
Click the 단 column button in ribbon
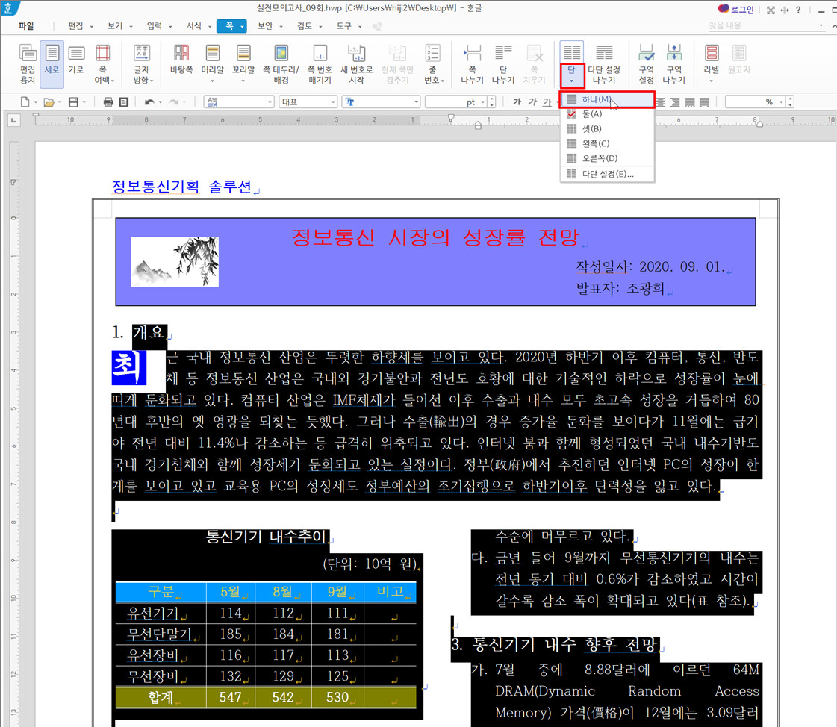(572, 64)
